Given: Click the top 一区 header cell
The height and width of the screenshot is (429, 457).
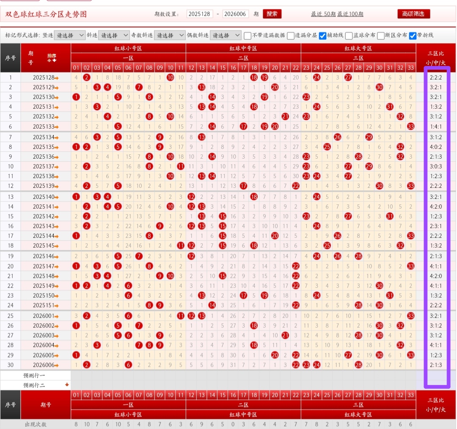Looking at the screenshot, I should pos(128,58).
